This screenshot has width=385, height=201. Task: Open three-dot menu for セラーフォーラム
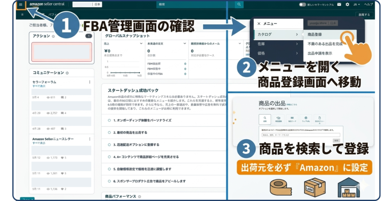tap(89, 82)
